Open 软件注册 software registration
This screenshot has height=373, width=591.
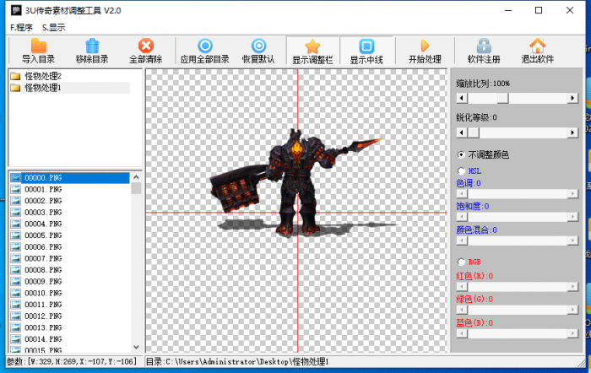coord(484,51)
